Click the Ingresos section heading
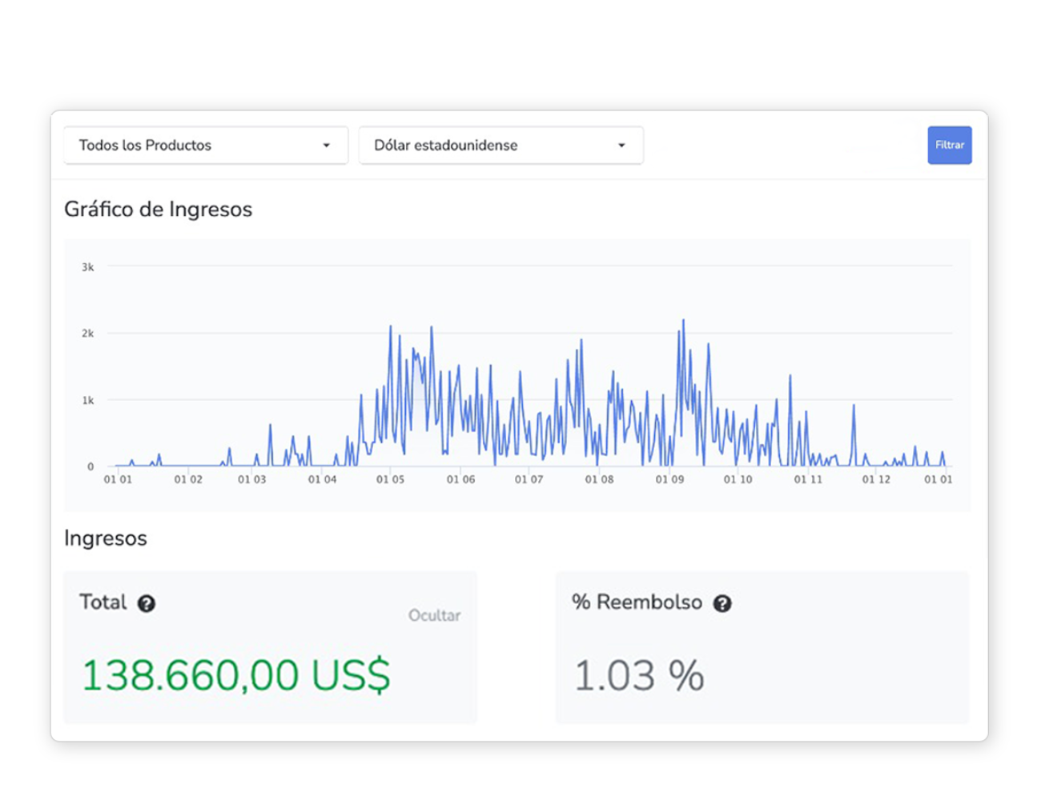1041x800 pixels. pos(106,538)
